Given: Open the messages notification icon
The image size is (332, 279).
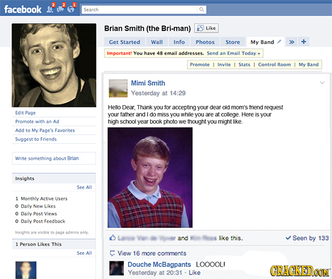Looking at the screenshot, I should tap(60, 10).
